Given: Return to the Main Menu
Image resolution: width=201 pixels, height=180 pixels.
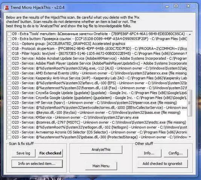Looking at the screenshot, I should 101,166.
